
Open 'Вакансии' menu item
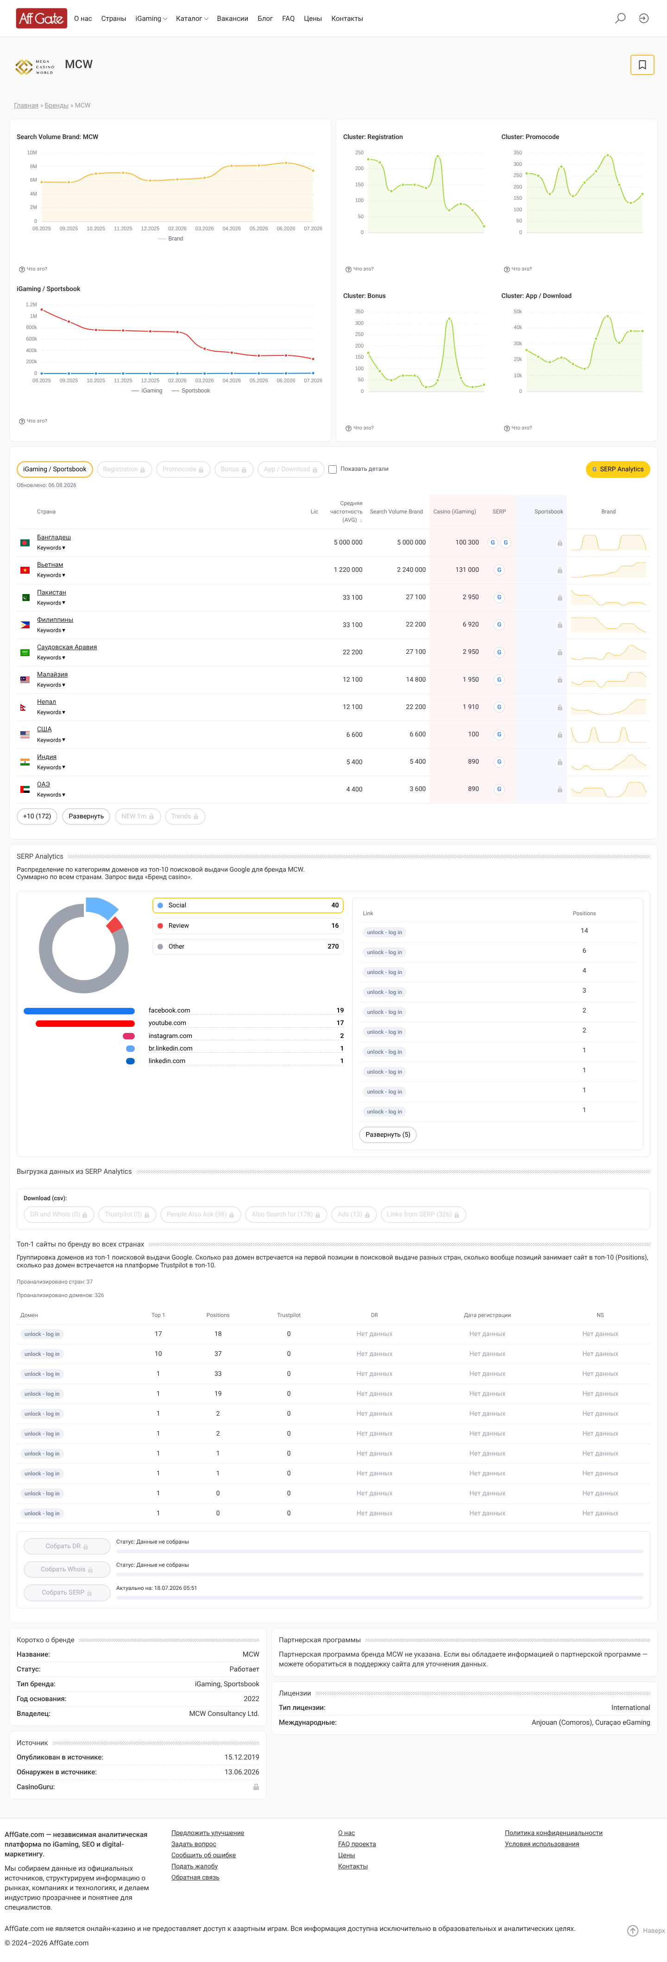click(232, 18)
